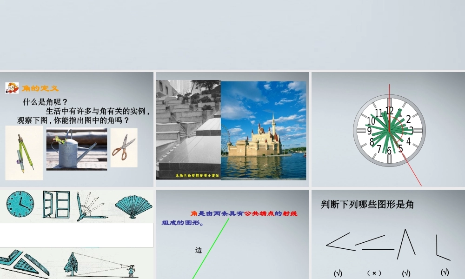The image size is (465, 279).
Task: Click the number 4 on the clock face
Action: coord(408,141)
